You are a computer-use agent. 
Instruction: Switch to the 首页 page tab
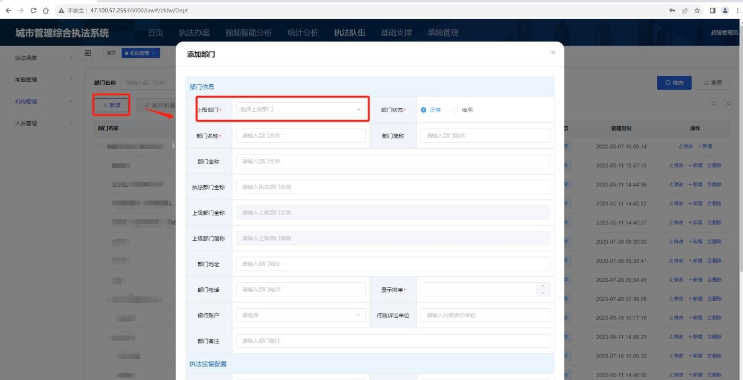pyautogui.click(x=112, y=53)
